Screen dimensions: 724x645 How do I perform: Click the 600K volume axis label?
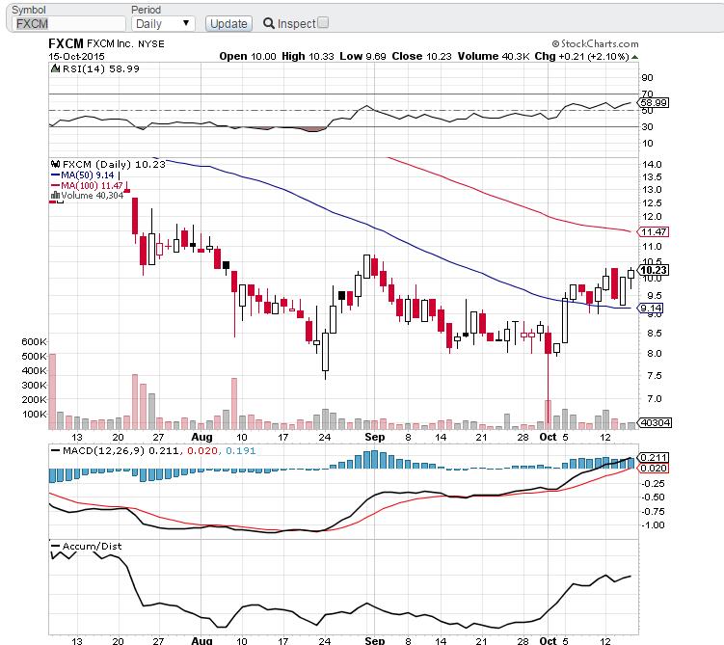coord(34,341)
